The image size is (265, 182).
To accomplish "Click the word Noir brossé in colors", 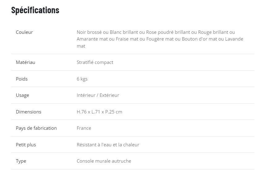I will coord(89,32).
